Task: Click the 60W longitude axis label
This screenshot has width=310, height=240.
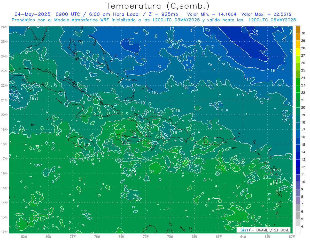Action: 292,236
